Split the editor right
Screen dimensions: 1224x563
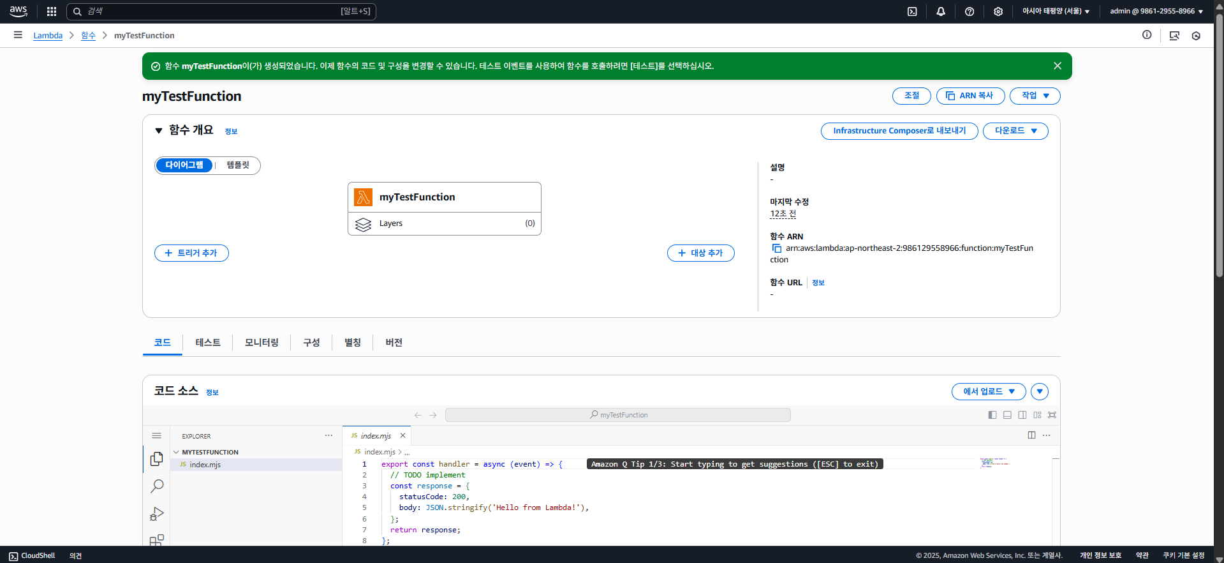pyautogui.click(x=1031, y=435)
